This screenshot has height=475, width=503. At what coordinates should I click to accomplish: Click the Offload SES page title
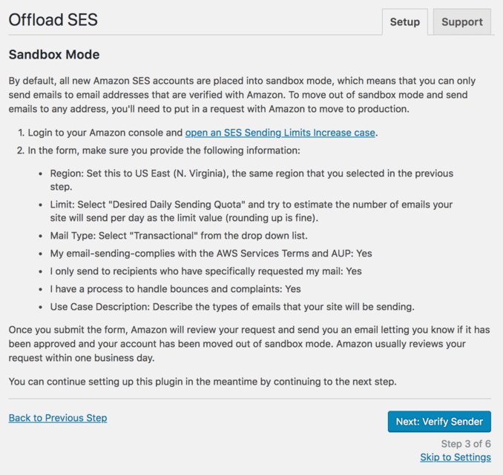[53, 20]
